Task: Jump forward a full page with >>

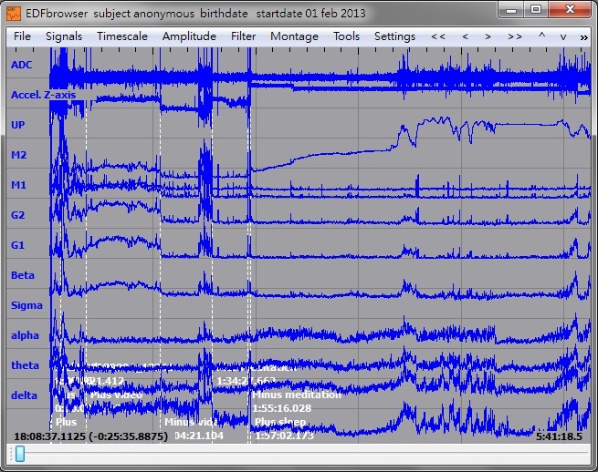Action: [515, 36]
